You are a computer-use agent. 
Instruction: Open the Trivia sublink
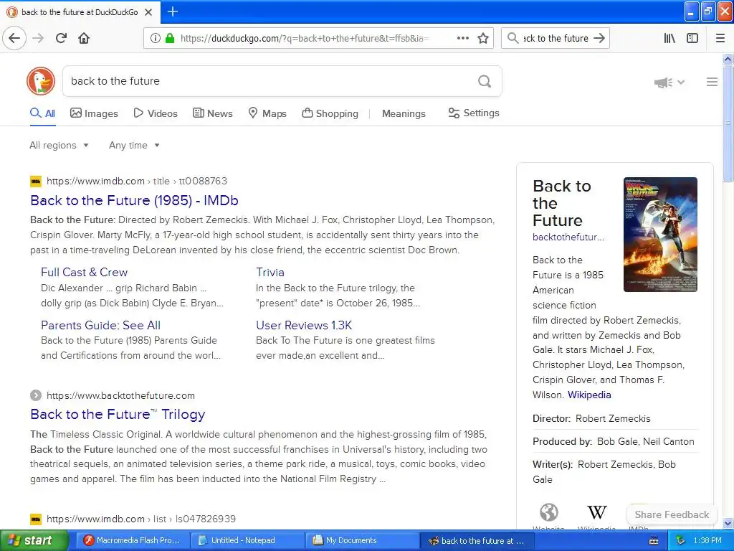[270, 272]
